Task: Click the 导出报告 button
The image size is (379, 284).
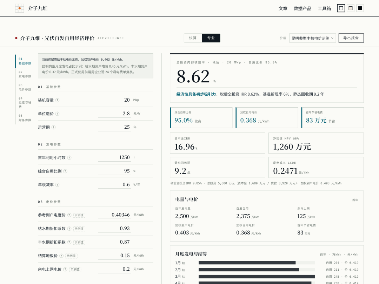Action: [351, 38]
